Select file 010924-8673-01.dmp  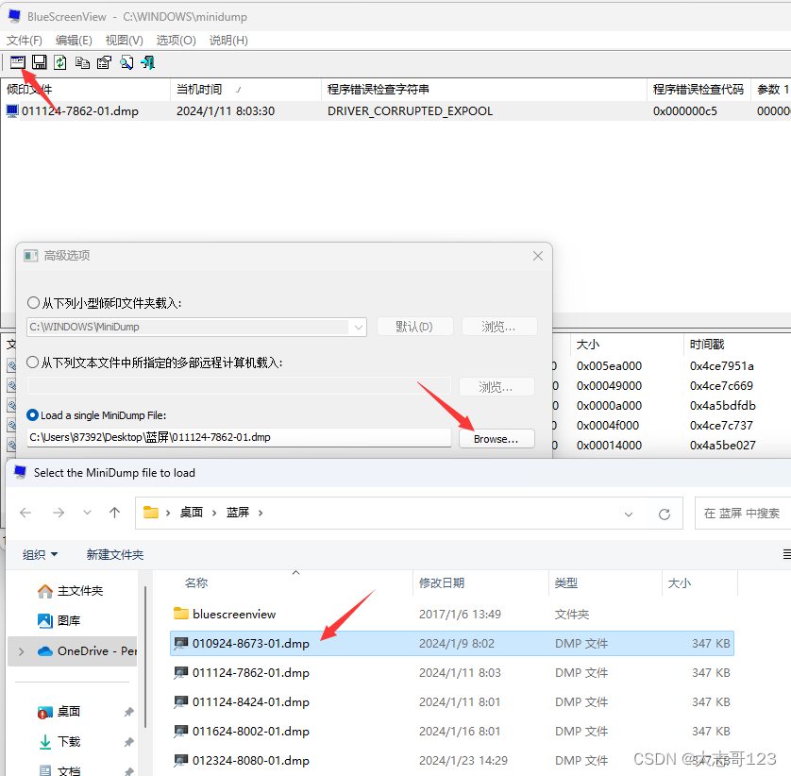point(451,643)
